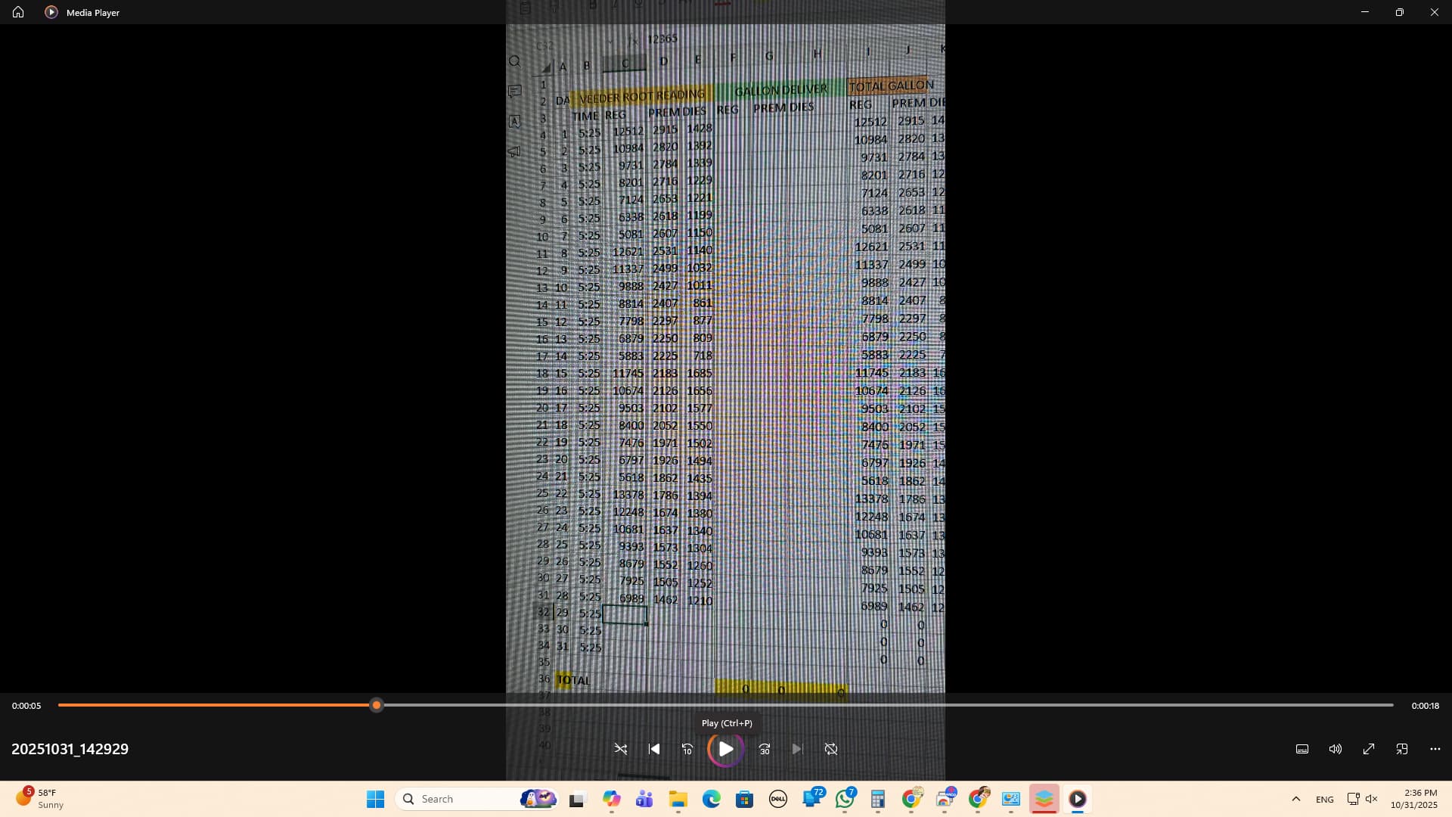Skip forward 30 seconds
The height and width of the screenshot is (817, 1452).
(x=765, y=749)
